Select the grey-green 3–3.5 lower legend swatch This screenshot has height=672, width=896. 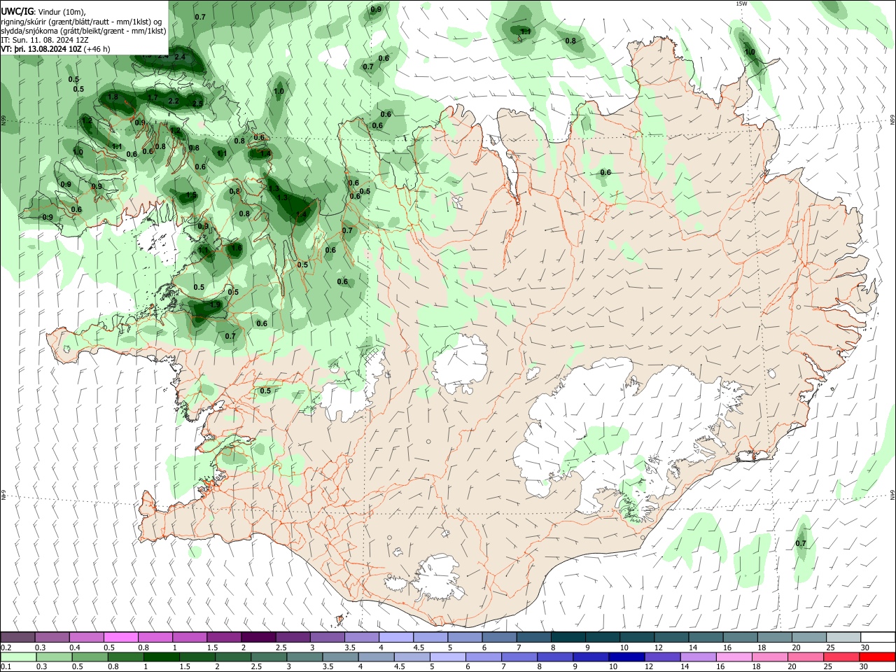(x=304, y=657)
